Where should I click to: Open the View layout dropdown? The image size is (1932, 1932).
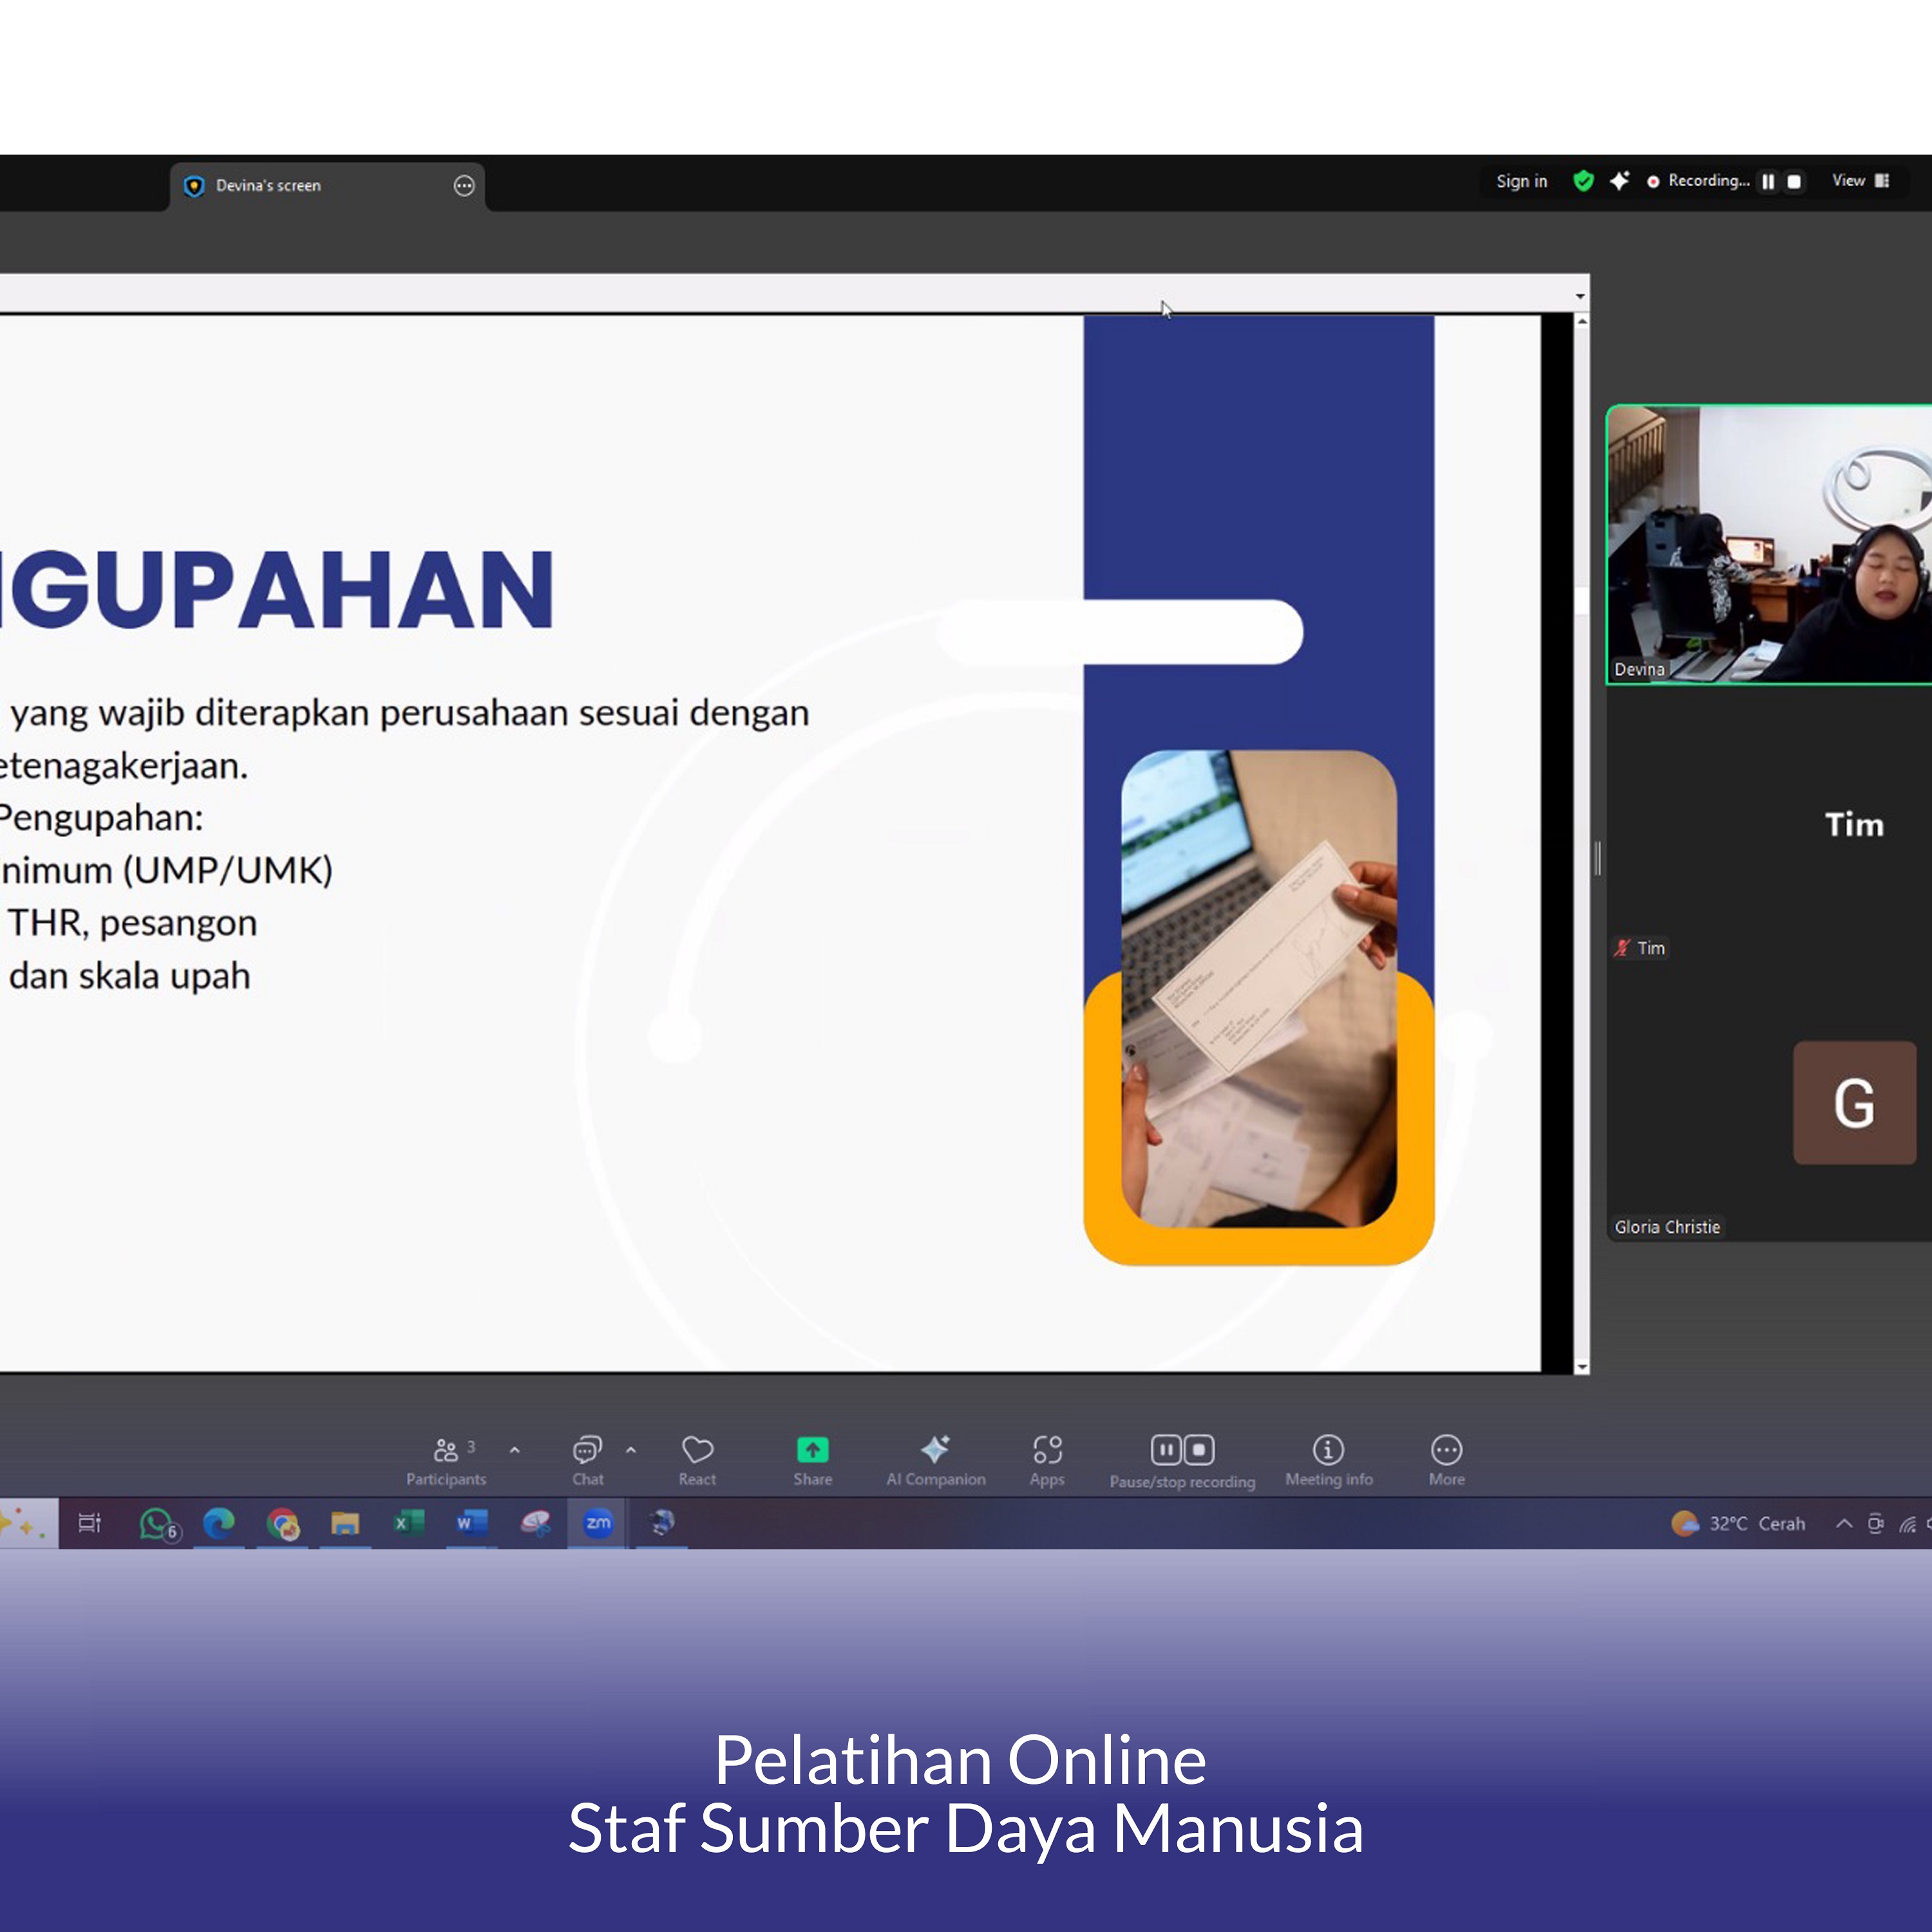[x=1860, y=181]
